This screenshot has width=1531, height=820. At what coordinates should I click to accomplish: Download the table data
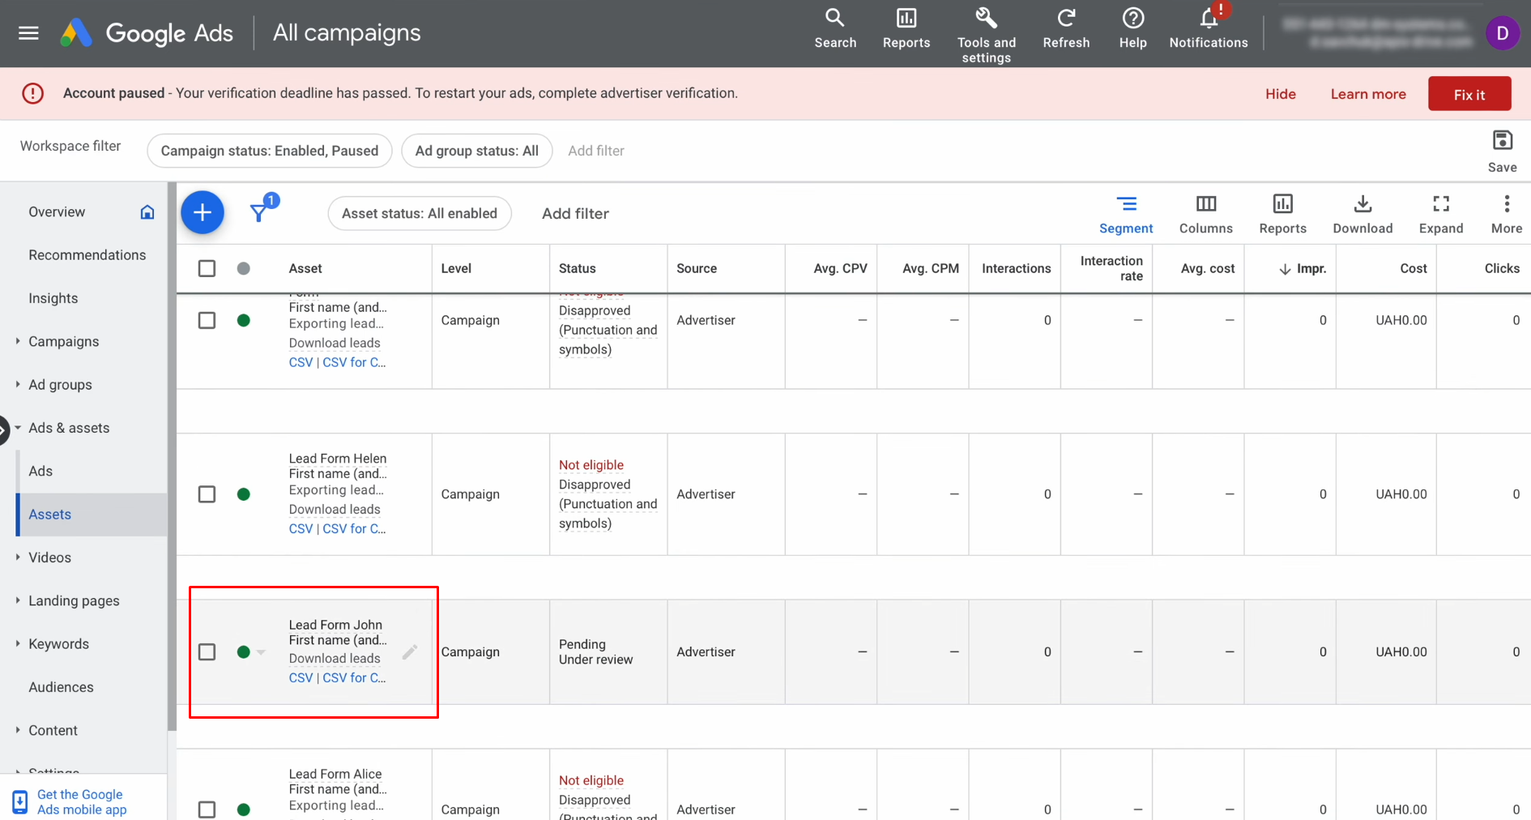click(x=1363, y=215)
